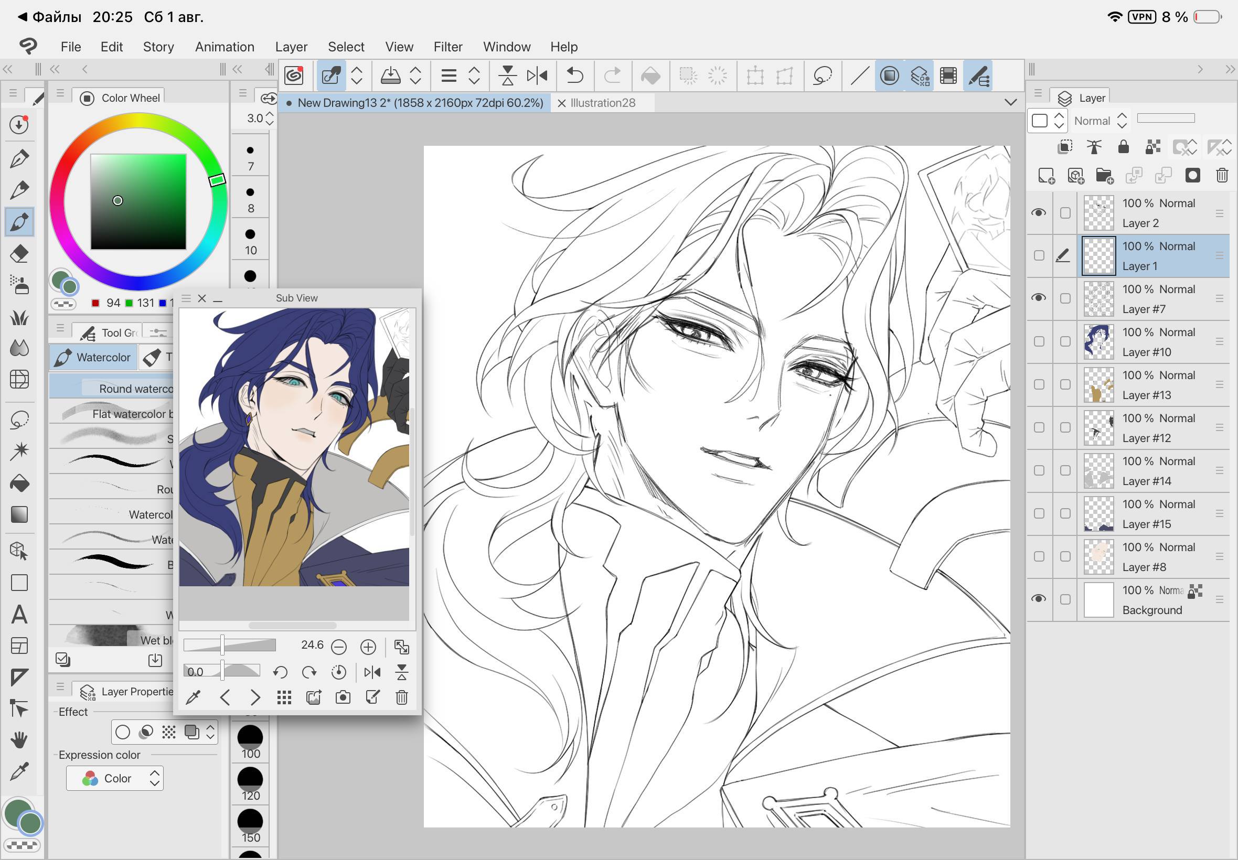The height and width of the screenshot is (860, 1238).
Task: Zoom in the Sub View image
Action: 368,647
